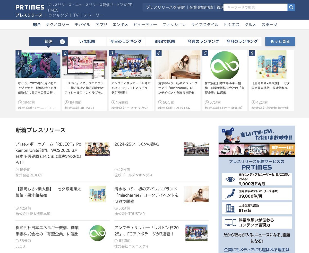Open TV section in header nav
Viewport: 309px width, 253px height.
tap(76, 15)
